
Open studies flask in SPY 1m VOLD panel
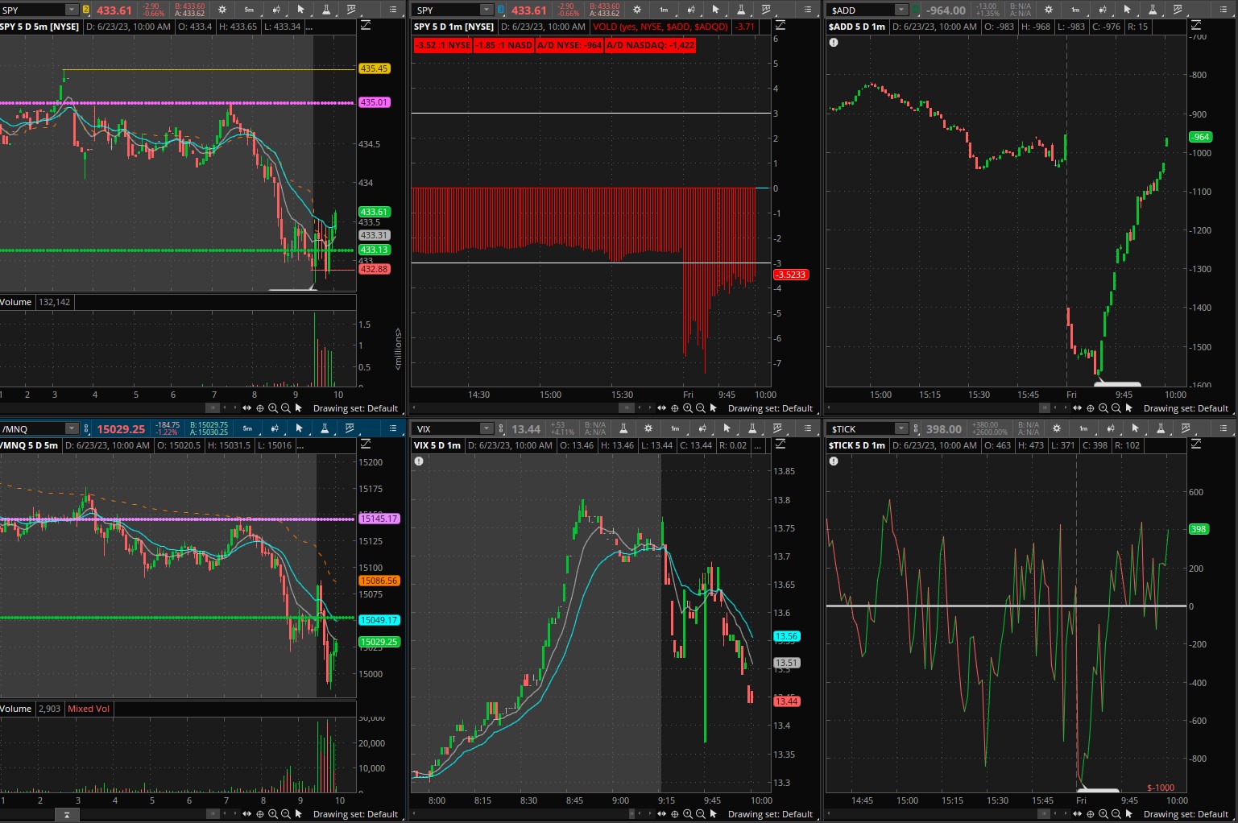740,10
